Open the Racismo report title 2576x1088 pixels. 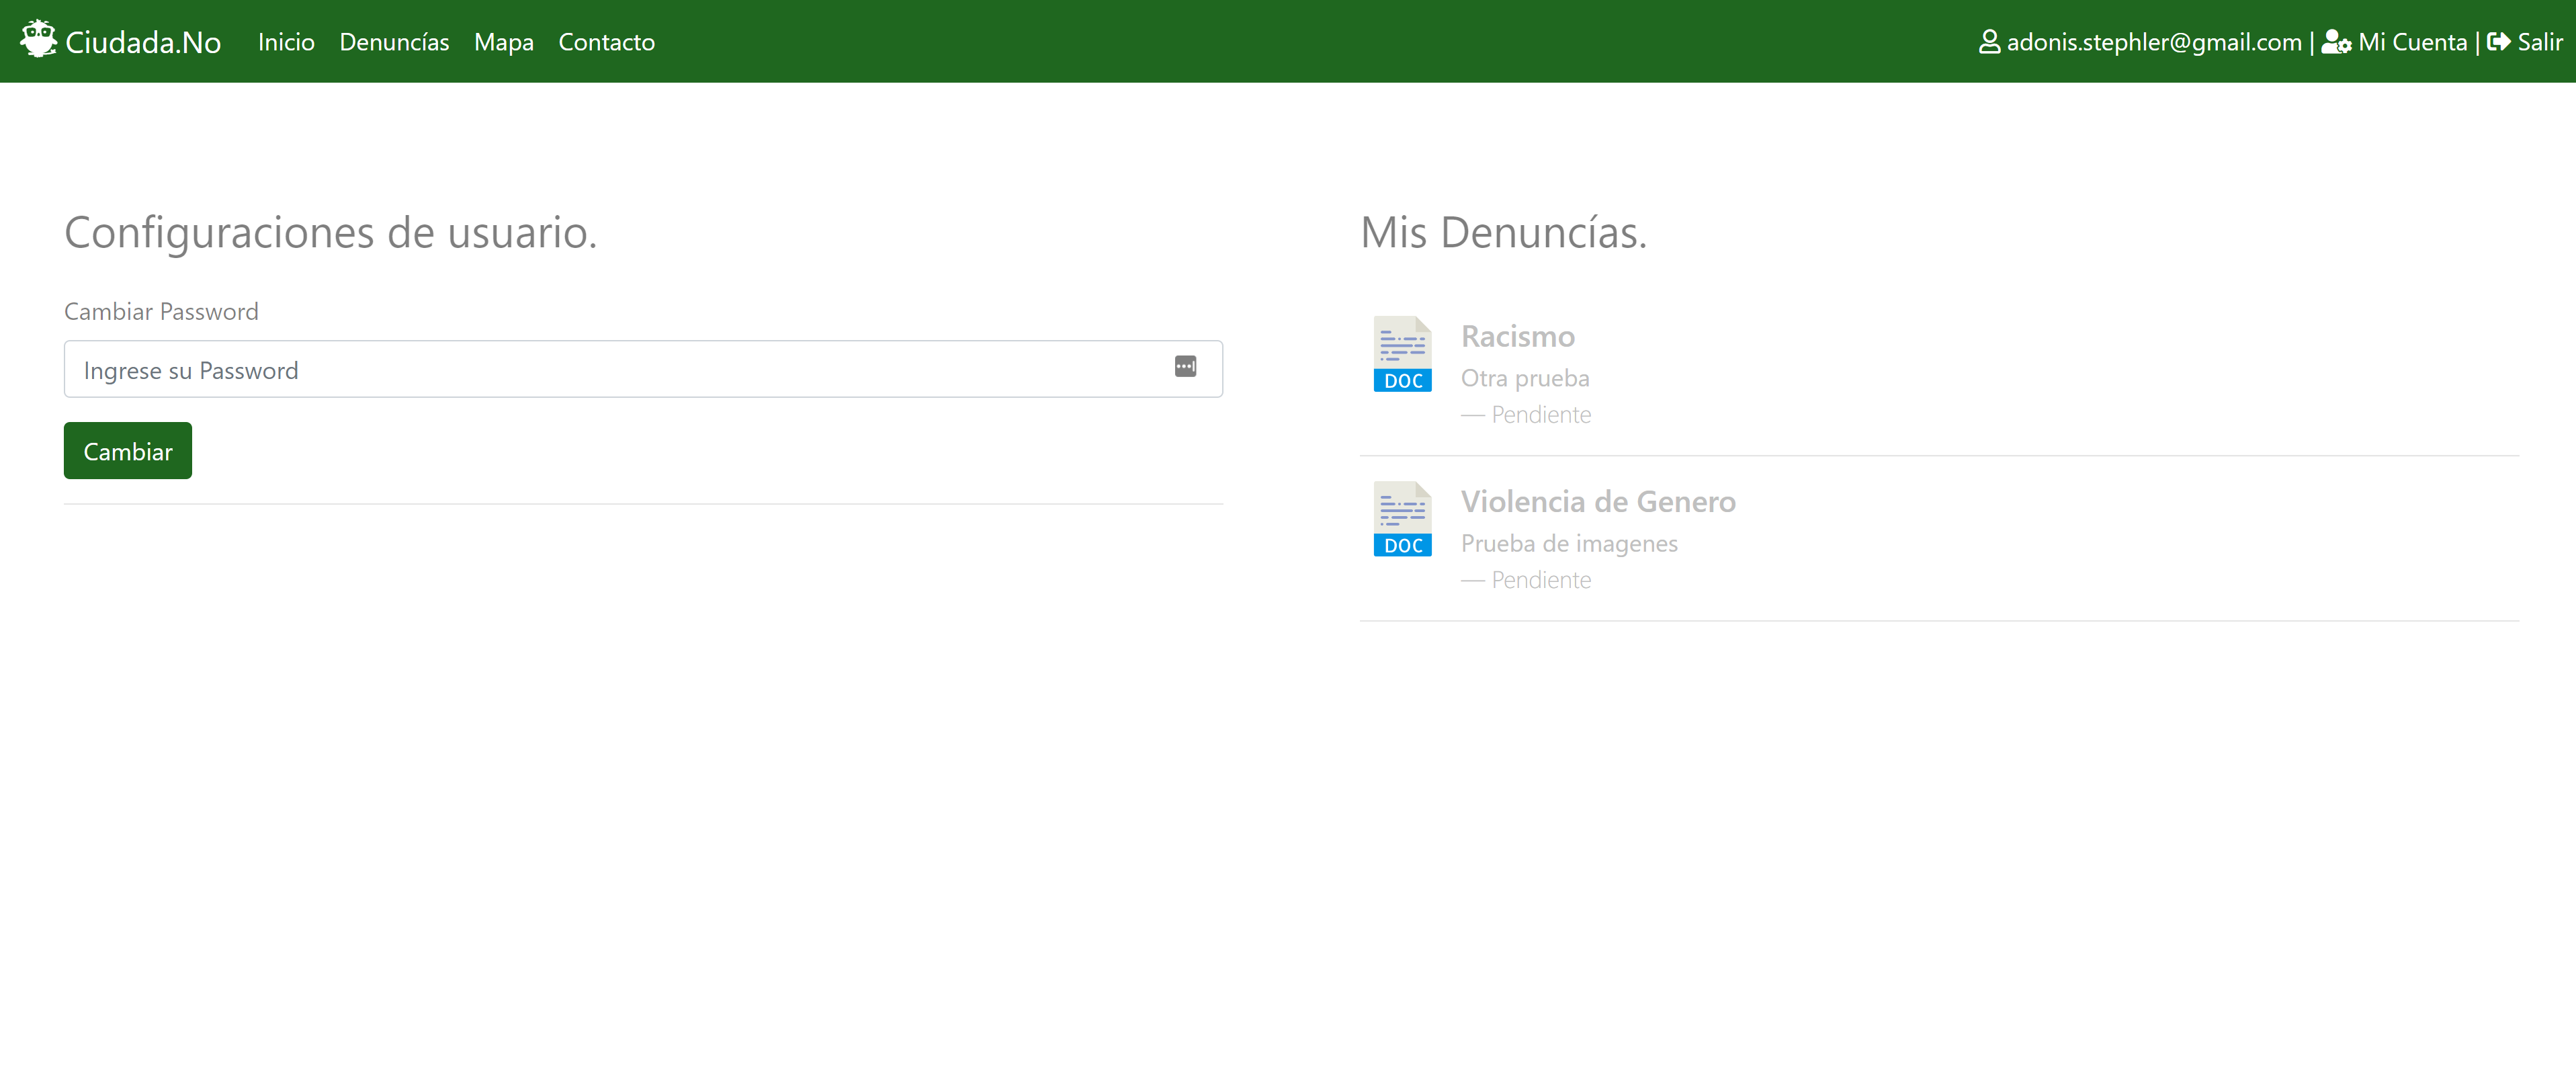(x=1517, y=336)
